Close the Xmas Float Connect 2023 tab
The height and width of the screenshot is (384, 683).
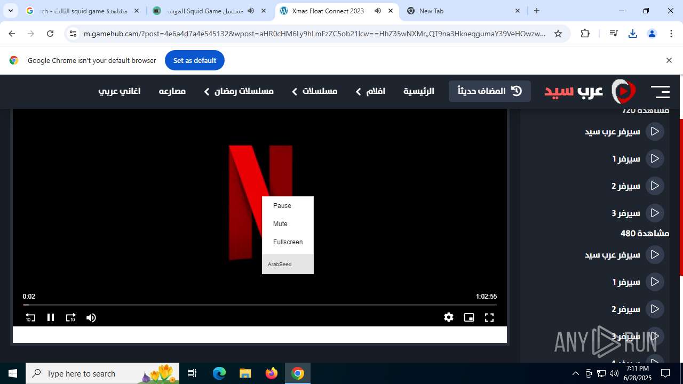(391, 11)
